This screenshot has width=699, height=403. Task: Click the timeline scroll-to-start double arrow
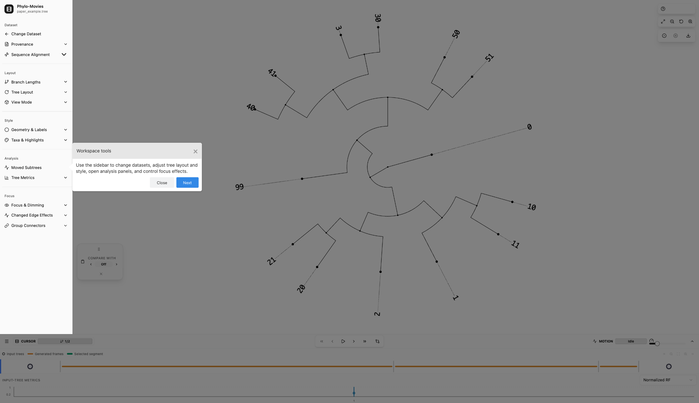[x=664, y=354]
